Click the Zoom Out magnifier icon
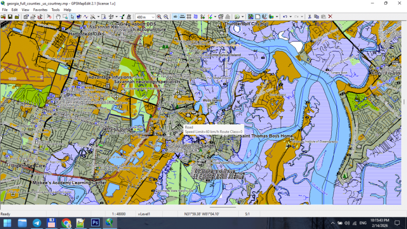The height and width of the screenshot is (229, 407). 166,17
